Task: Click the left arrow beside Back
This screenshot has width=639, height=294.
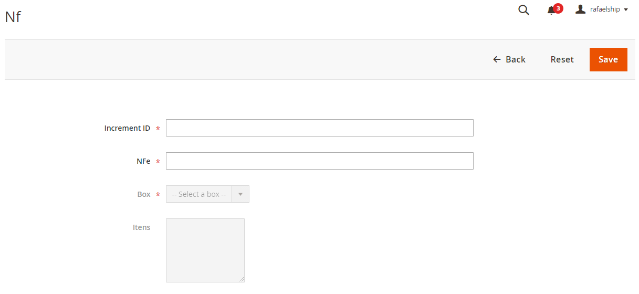Action: coord(497,59)
